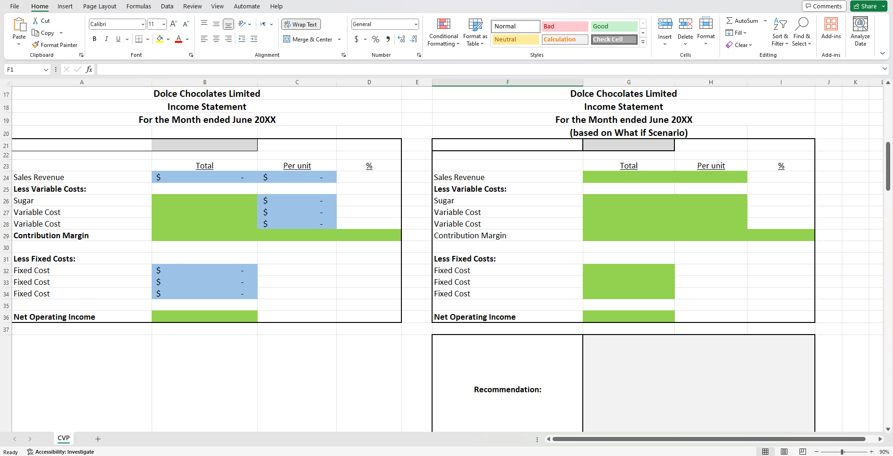This screenshot has height=456, width=893.
Task: Click the Format Painter icon
Action: [x=55, y=45]
